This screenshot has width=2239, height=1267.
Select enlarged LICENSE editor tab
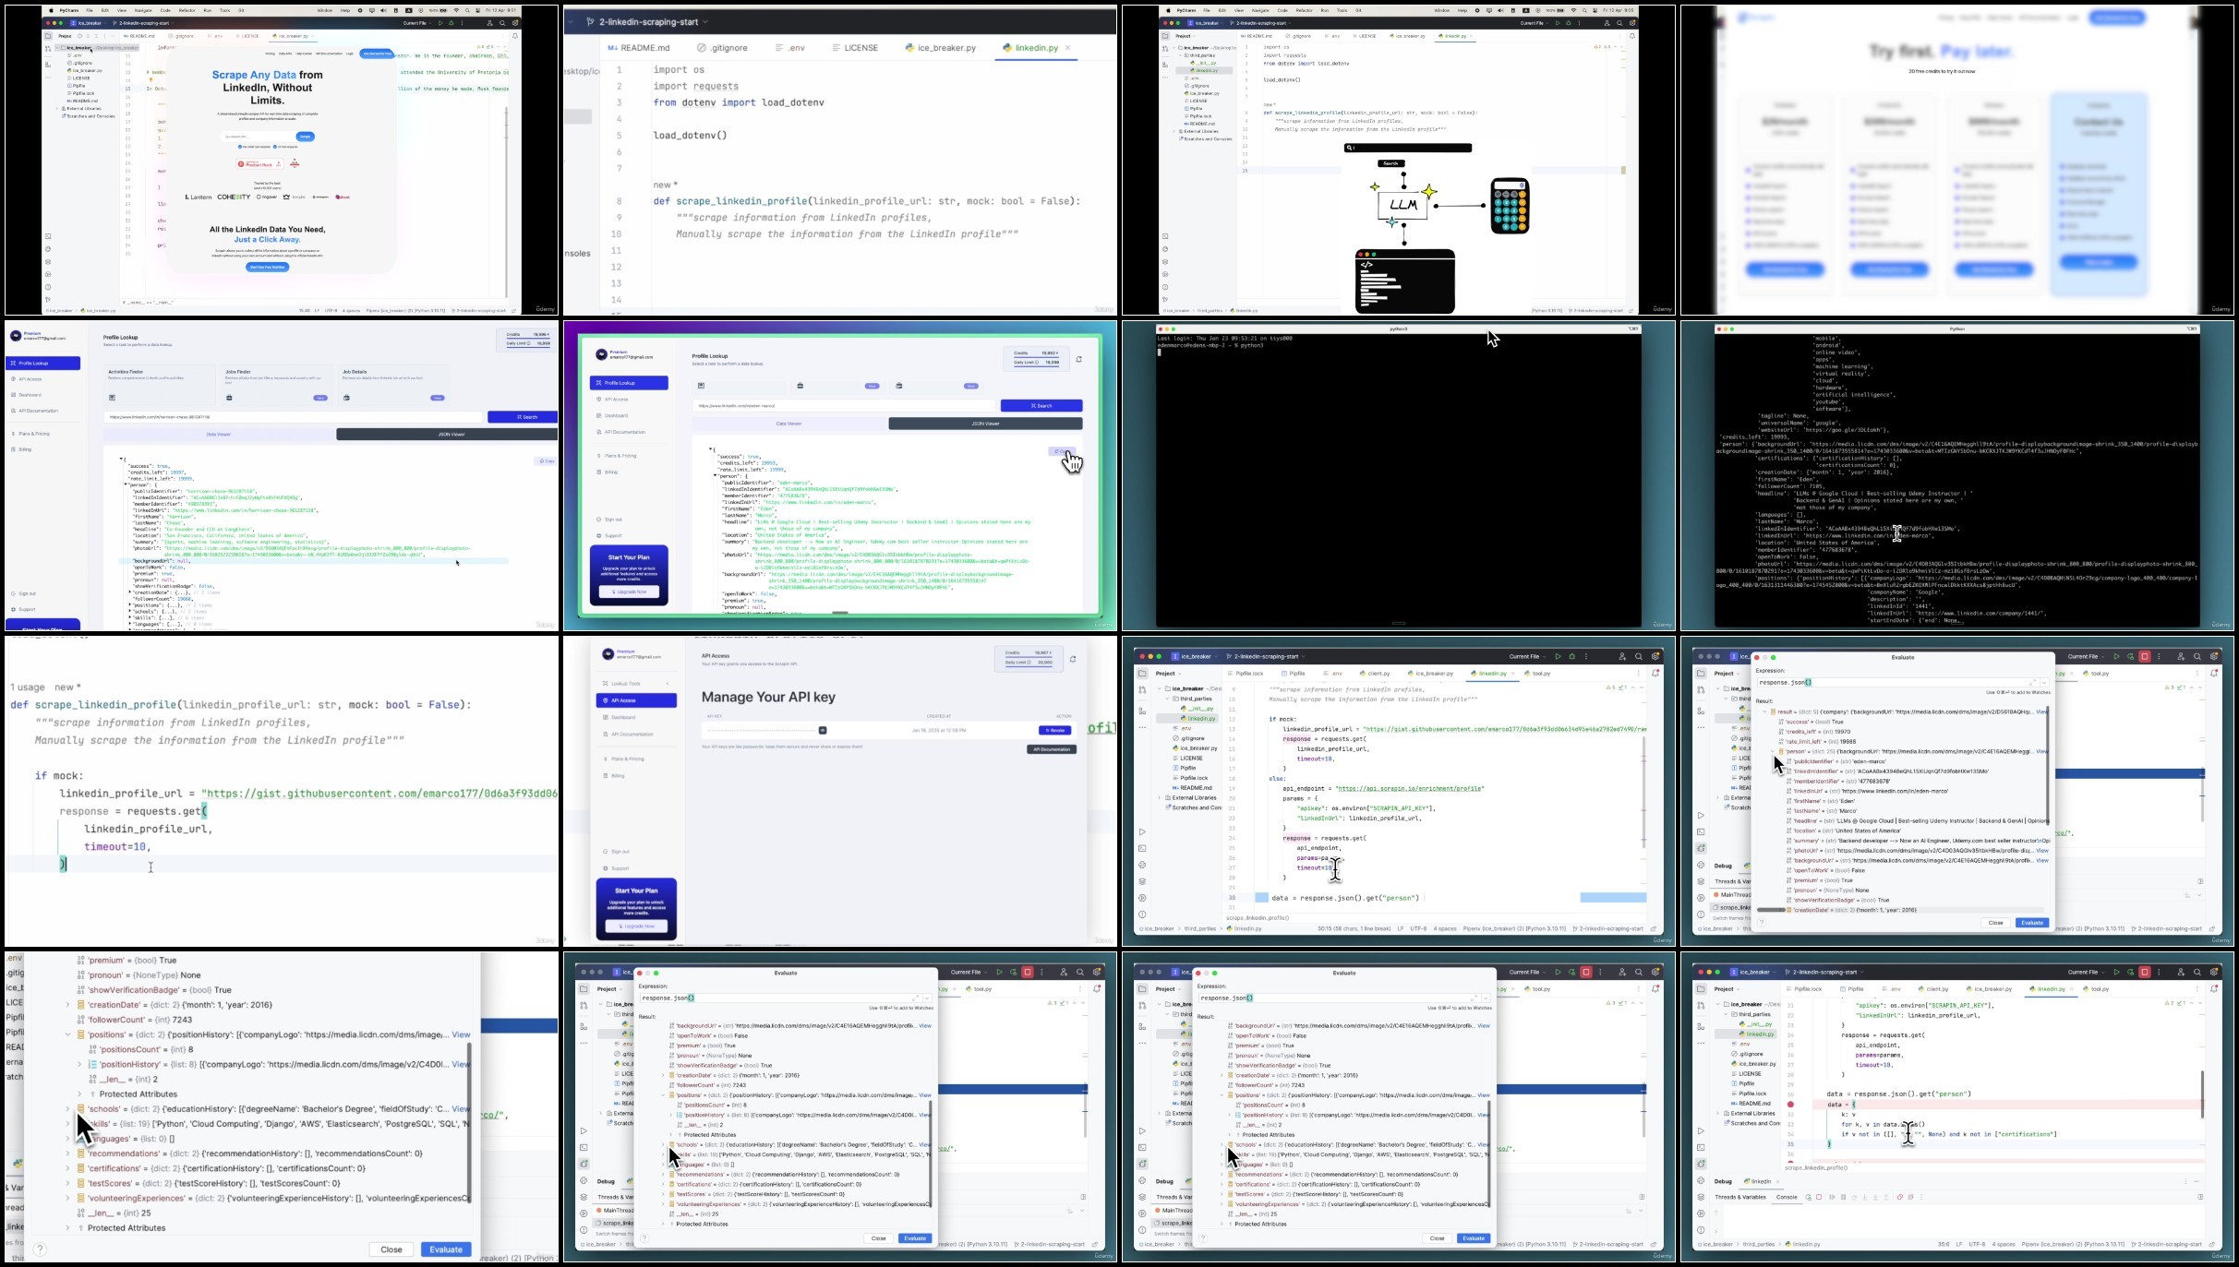pyautogui.click(x=855, y=48)
